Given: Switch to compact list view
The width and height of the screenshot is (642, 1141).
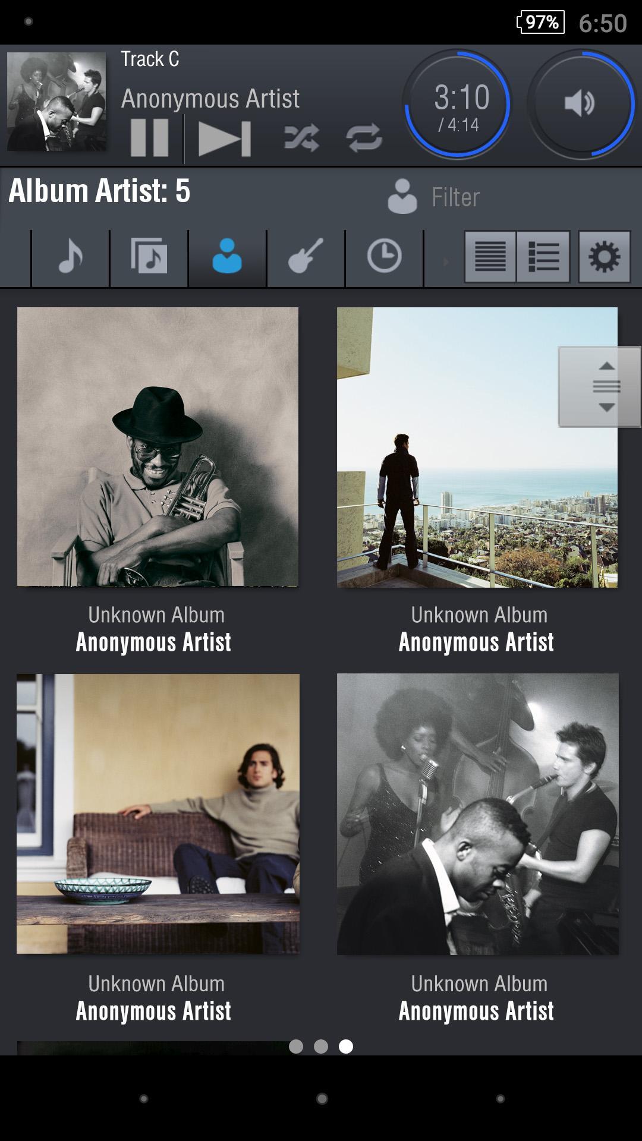Looking at the screenshot, I should [x=490, y=257].
